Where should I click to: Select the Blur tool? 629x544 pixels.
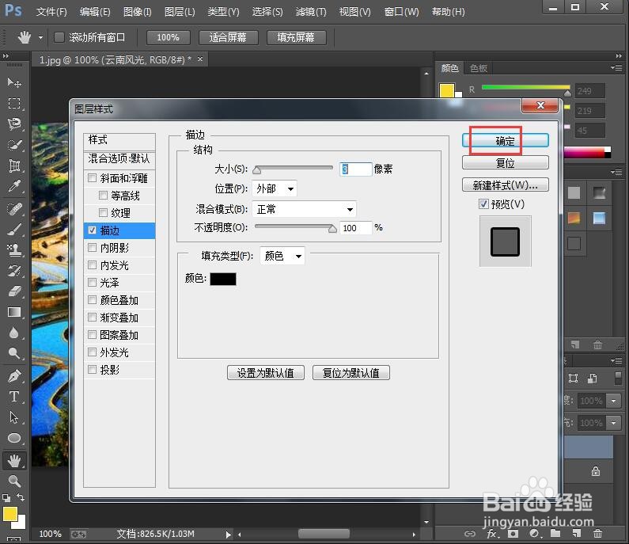[14, 333]
